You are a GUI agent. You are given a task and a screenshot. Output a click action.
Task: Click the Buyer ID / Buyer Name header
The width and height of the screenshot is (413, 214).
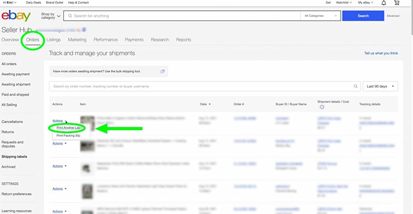point(291,104)
